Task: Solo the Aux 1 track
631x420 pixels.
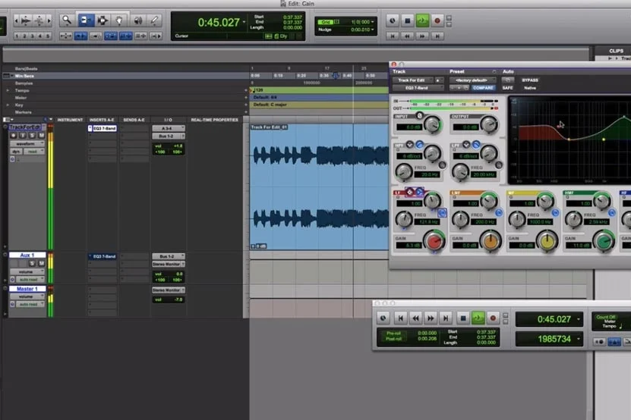Action: point(32,263)
